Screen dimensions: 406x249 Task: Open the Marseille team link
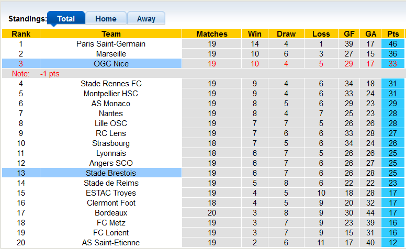click(x=111, y=54)
